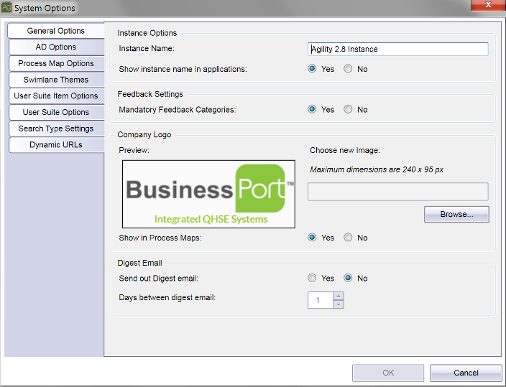The height and width of the screenshot is (387, 506).
Task: Switch to the AD Options tab
Action: pos(56,47)
